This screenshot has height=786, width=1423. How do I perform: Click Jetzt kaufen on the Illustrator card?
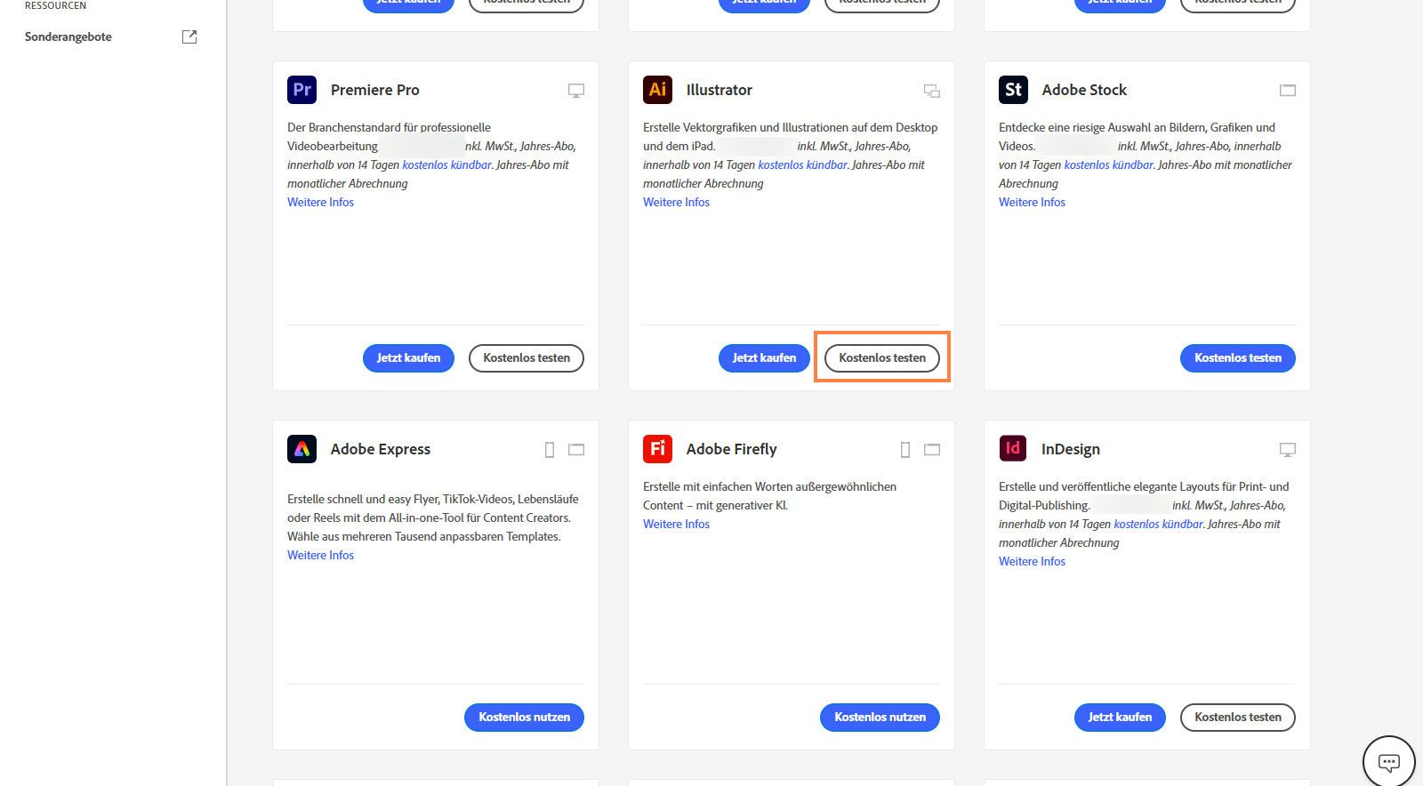pyautogui.click(x=764, y=357)
